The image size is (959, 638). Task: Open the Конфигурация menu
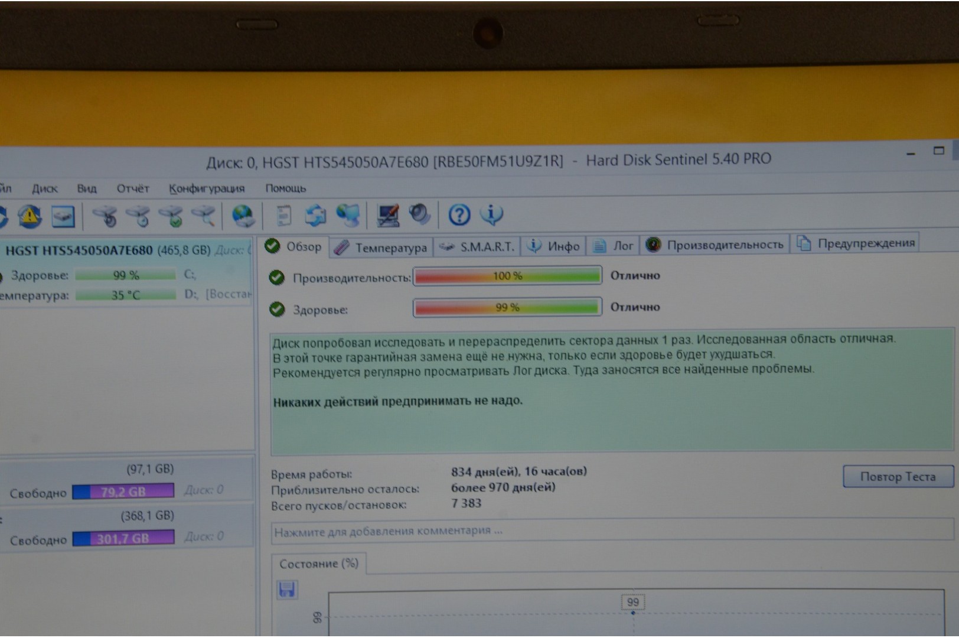(x=207, y=188)
